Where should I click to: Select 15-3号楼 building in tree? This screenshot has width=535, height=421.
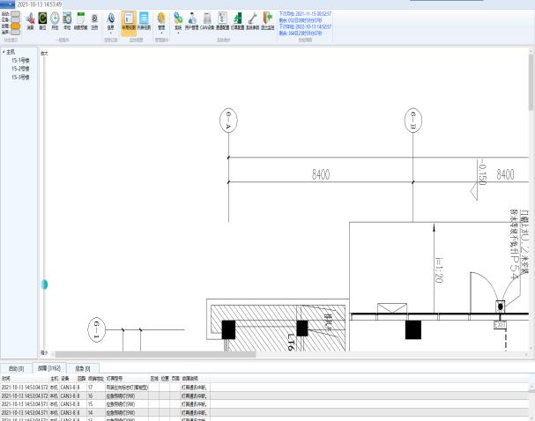(x=20, y=78)
